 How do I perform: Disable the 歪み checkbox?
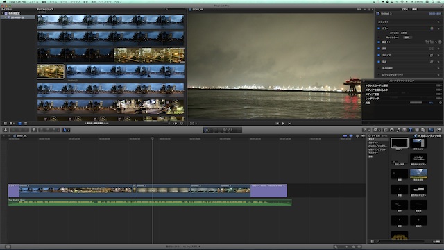(379, 62)
